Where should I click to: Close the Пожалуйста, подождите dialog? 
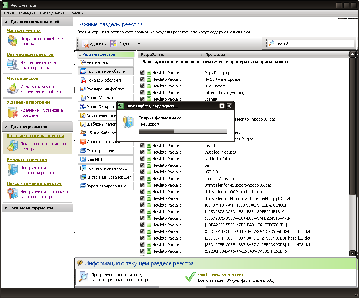click(x=229, y=106)
